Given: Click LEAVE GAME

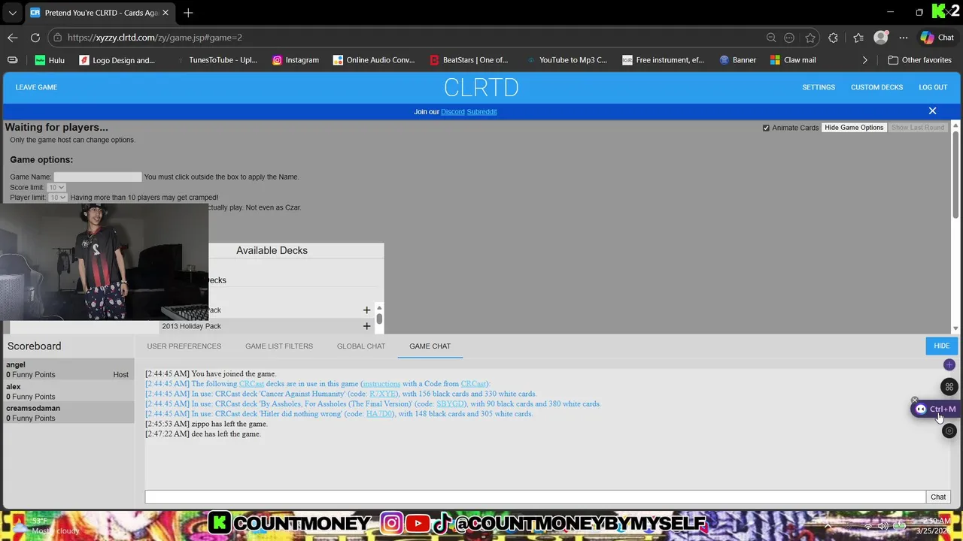Looking at the screenshot, I should click(x=36, y=87).
